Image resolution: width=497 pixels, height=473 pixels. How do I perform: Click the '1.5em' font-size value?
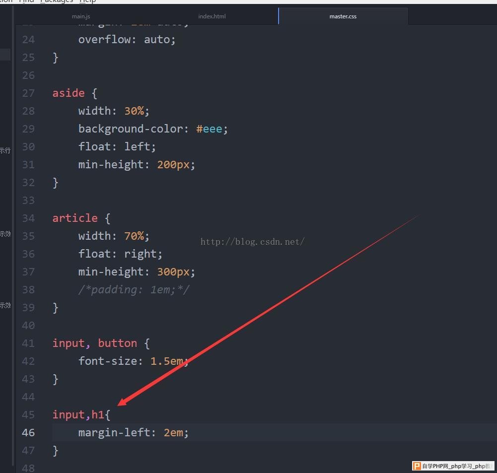point(166,361)
